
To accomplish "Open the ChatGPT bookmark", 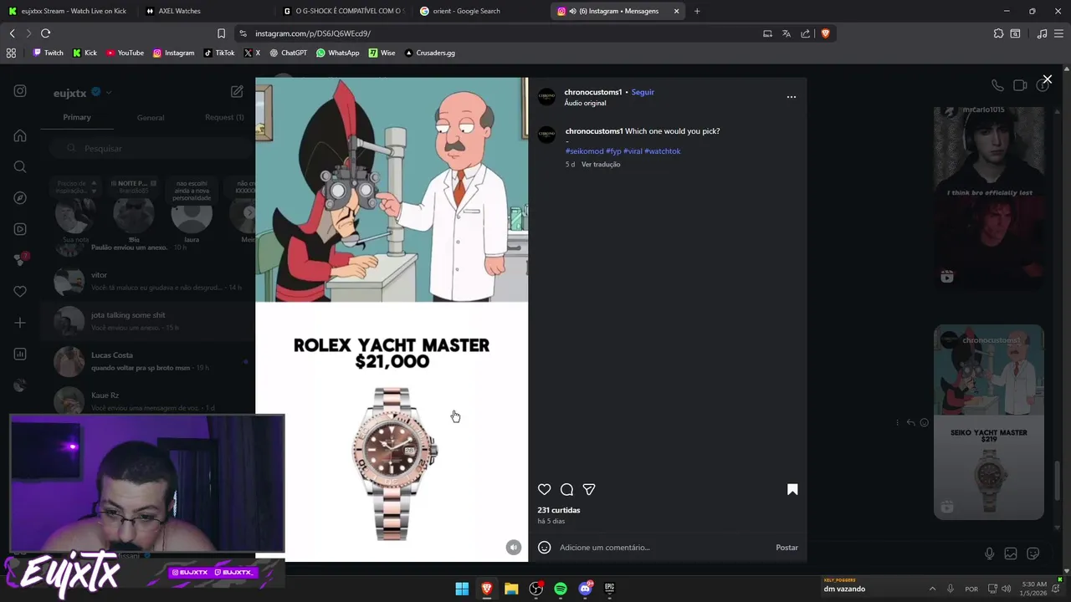I will 288,53.
